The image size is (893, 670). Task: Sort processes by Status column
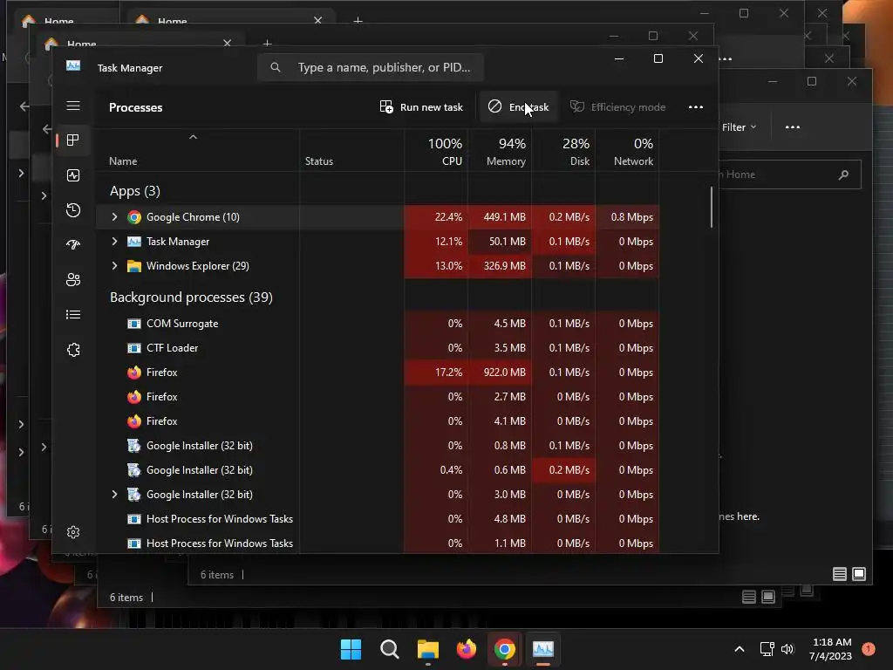[x=351, y=150]
